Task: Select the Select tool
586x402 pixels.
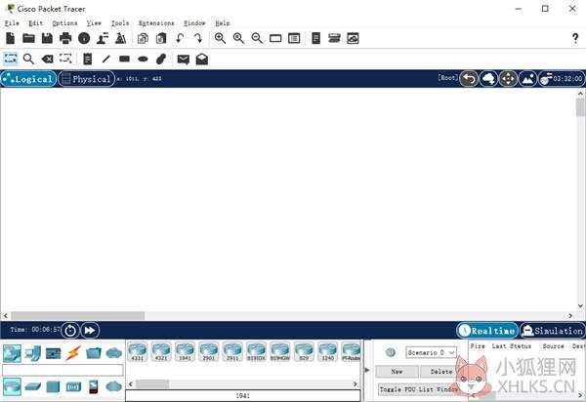Action: click(x=11, y=59)
